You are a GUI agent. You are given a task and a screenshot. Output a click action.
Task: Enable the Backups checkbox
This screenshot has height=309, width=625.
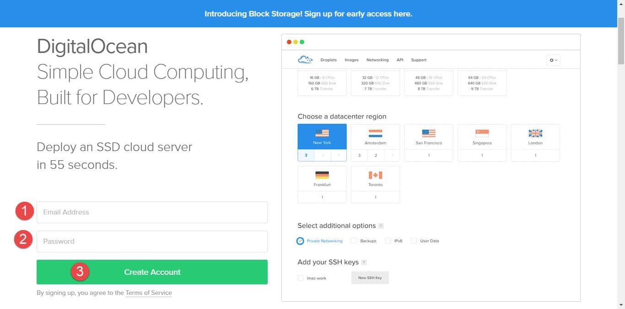[354, 241]
